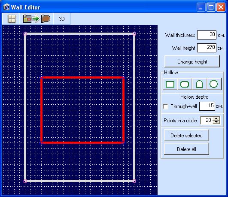The height and width of the screenshot is (197, 228).
Task: Focus the Wall thickness input field
Action: 207,35
